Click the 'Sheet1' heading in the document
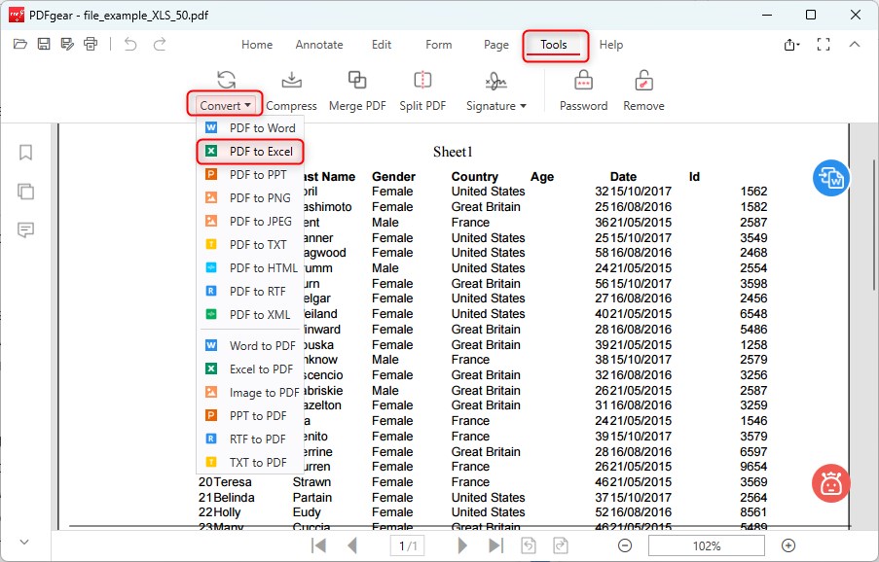 [453, 152]
